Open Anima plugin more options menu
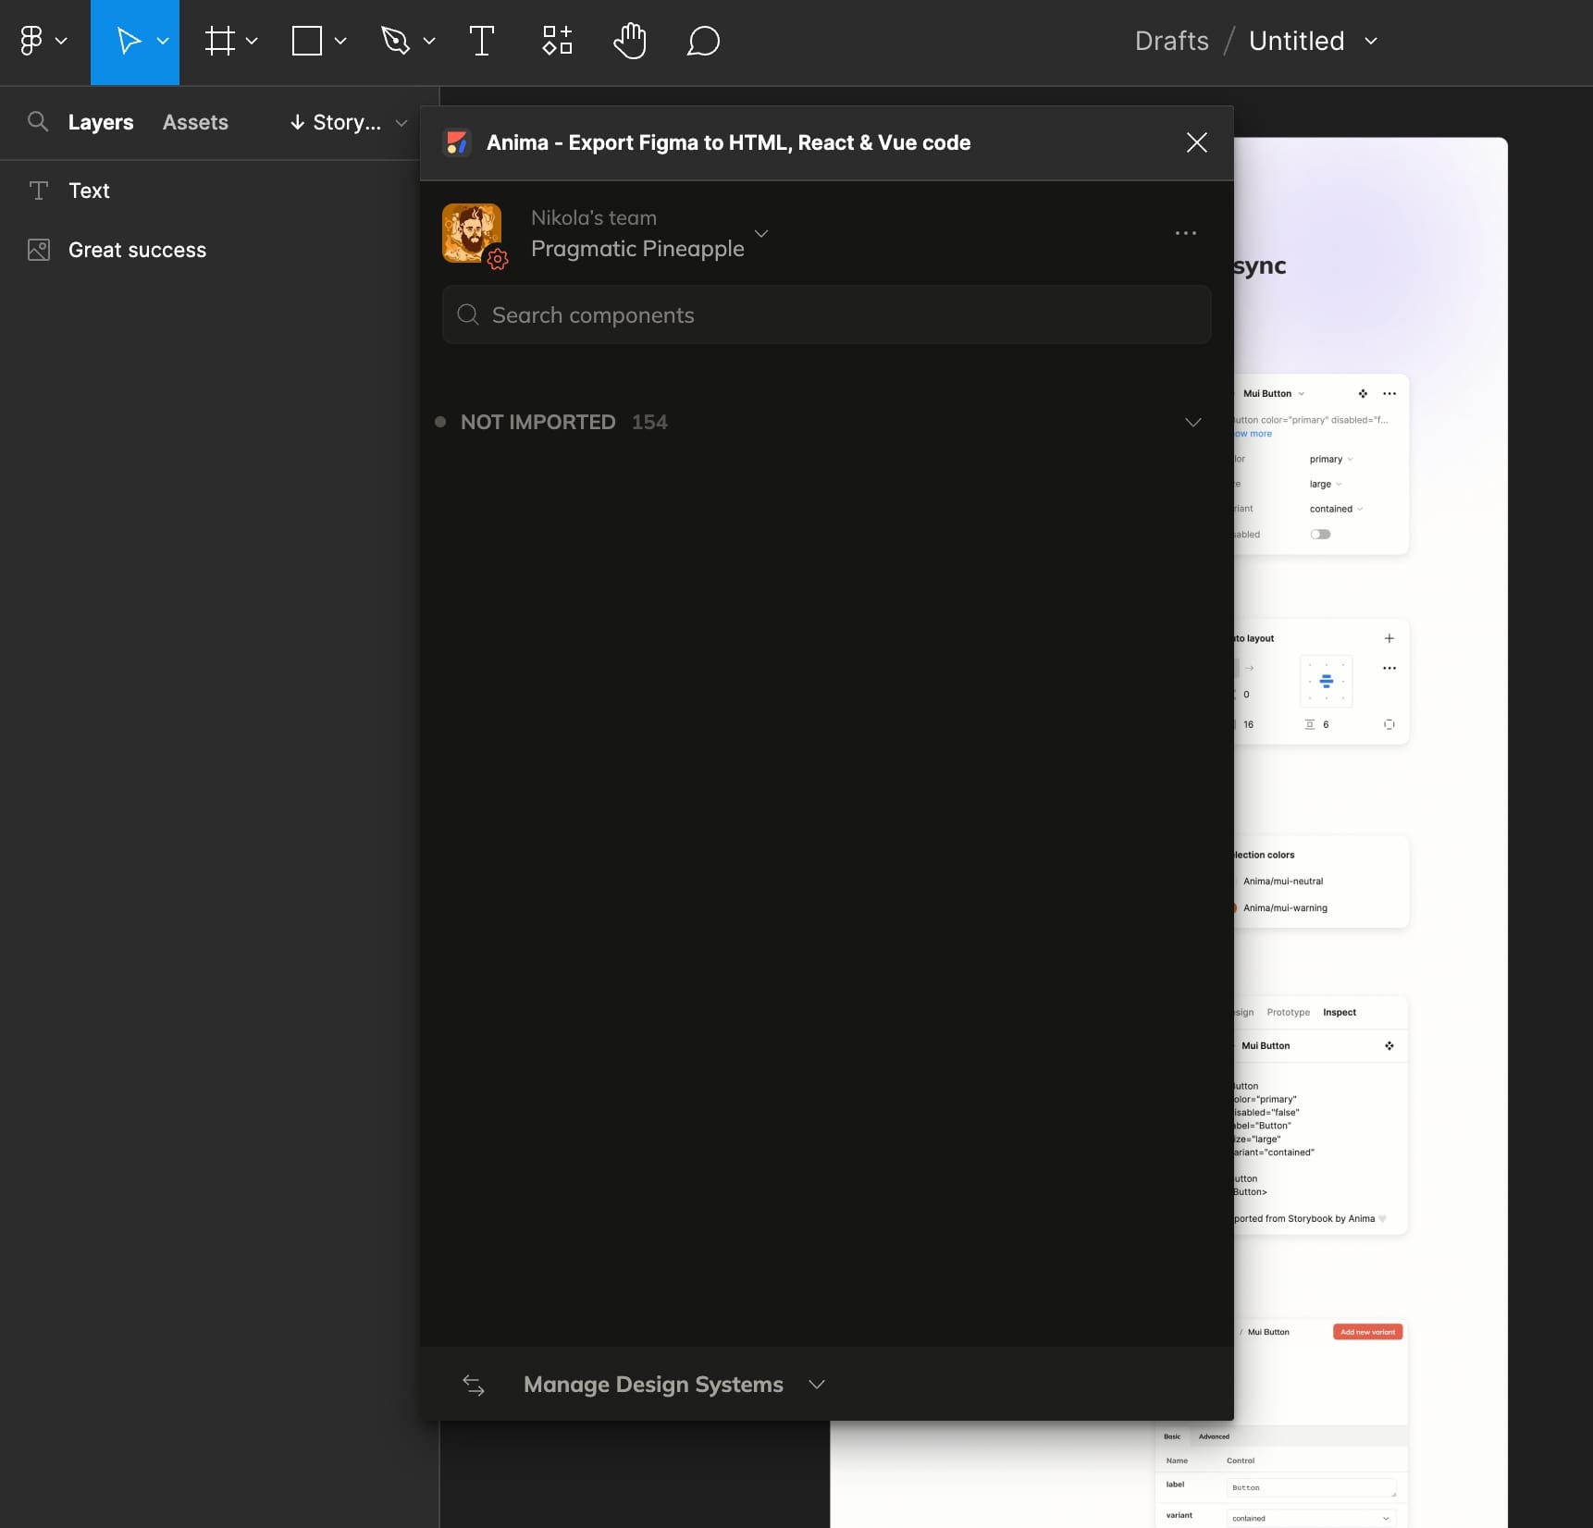 click(1185, 233)
